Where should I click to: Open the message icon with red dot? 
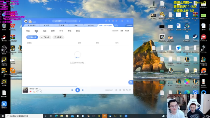(106, 21)
